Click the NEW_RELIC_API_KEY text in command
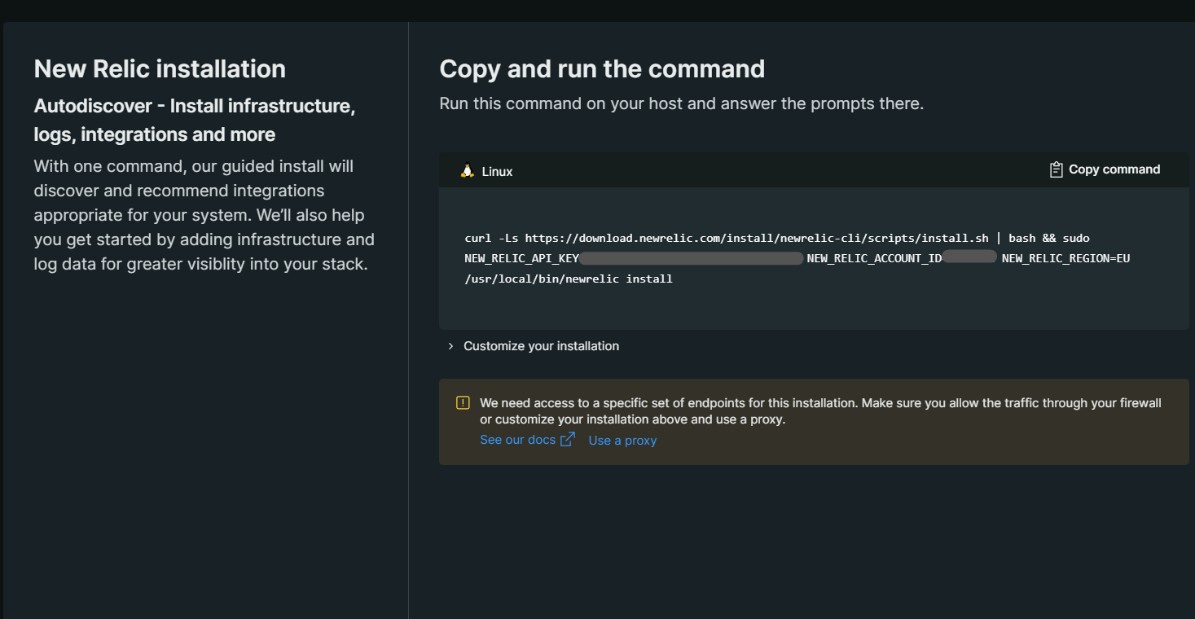 tap(521, 258)
